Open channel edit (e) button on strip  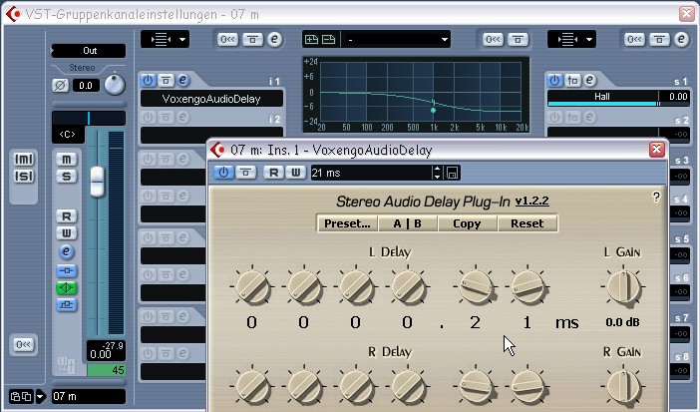coord(66,251)
